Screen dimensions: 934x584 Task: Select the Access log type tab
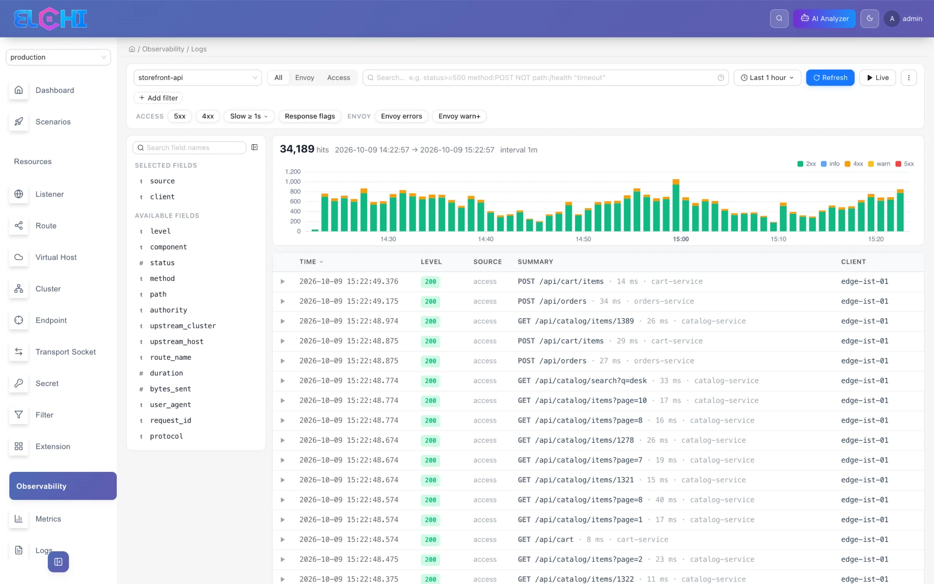pos(338,78)
